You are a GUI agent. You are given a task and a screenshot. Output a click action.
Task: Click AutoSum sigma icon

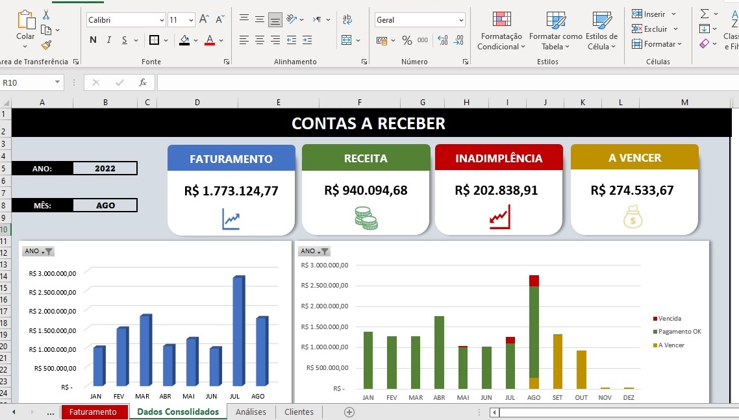click(x=705, y=14)
